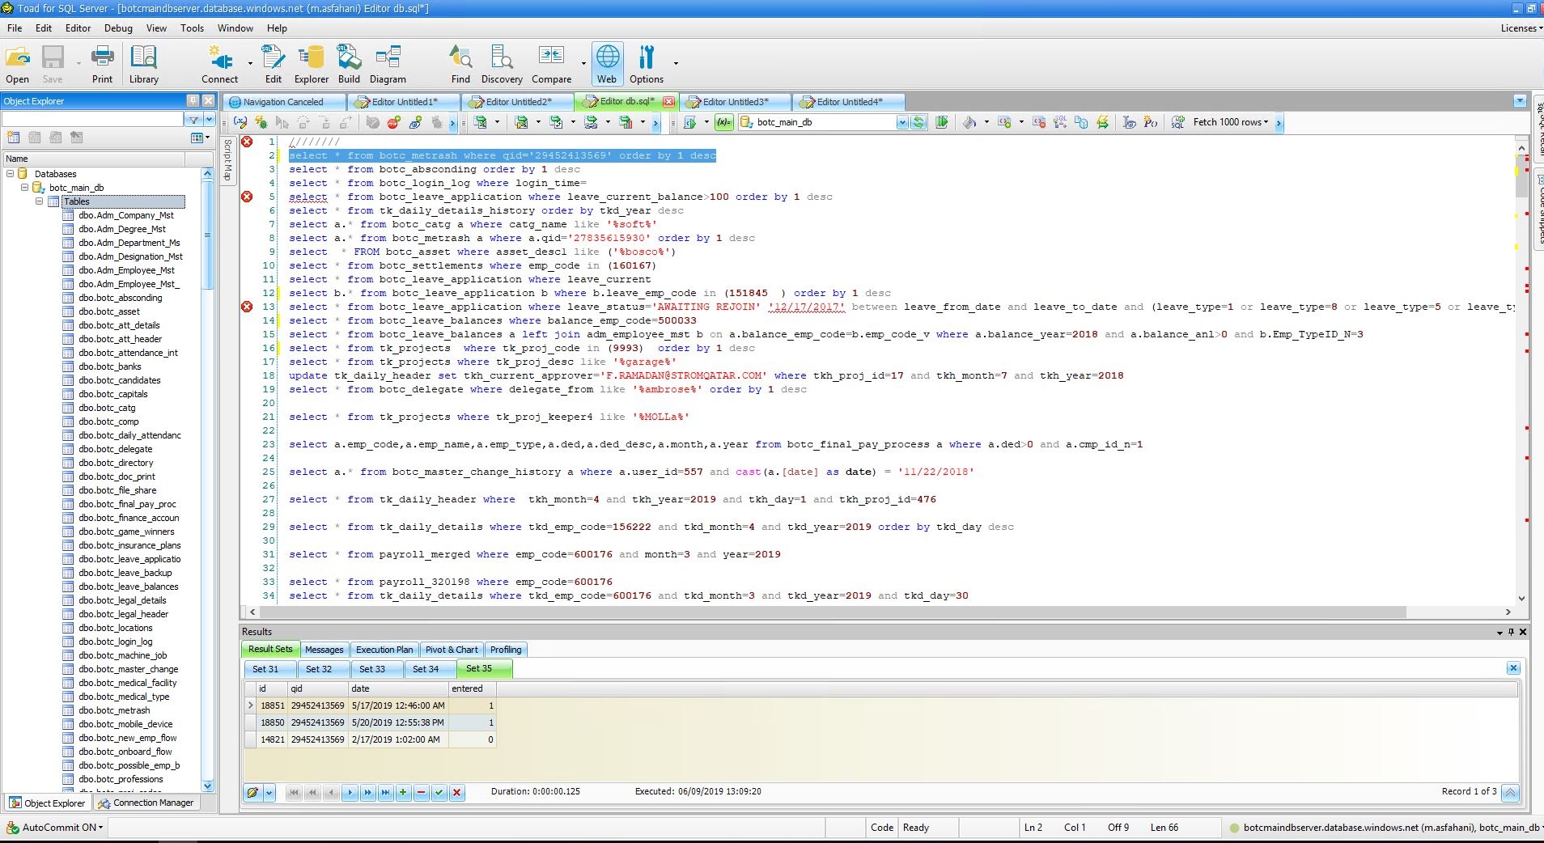Open the Debug menu
Image resolution: width=1544 pixels, height=843 pixels.
coord(118,28)
